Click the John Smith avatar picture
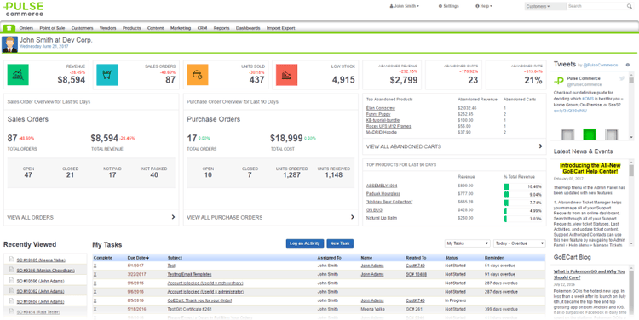Viewport: 639px width, 320px height. point(9,44)
